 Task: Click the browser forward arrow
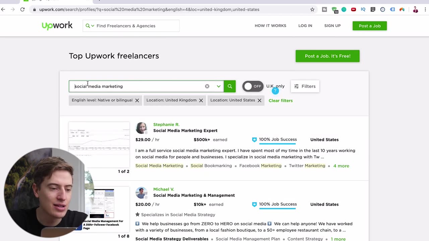click(13, 9)
